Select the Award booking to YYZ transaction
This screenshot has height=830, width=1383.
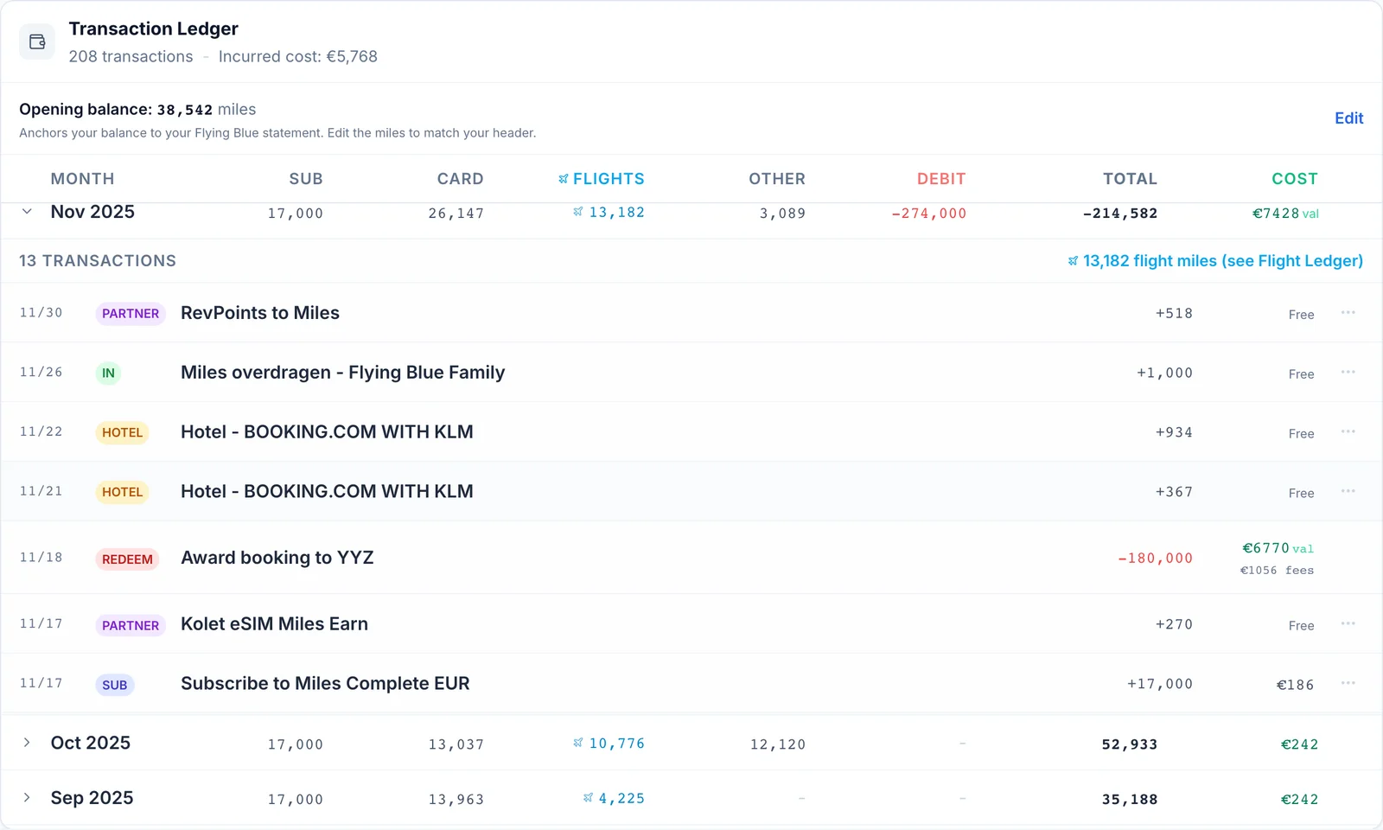point(691,558)
